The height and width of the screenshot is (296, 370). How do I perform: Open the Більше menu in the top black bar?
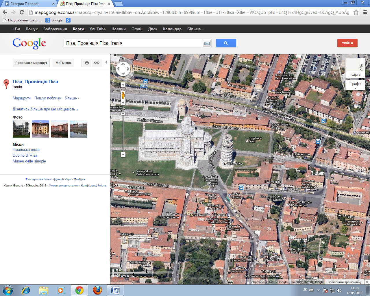coord(195,29)
